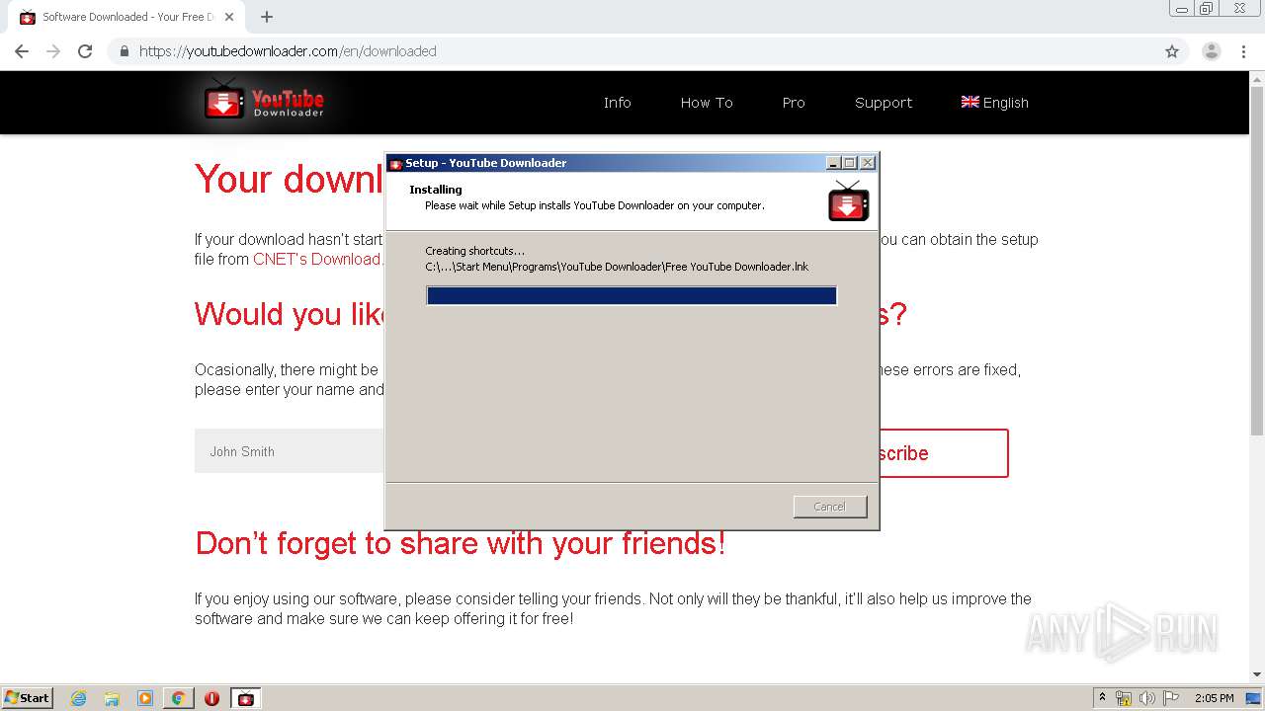Click Cancel in the Setup dialog
1265x711 pixels.
point(830,507)
